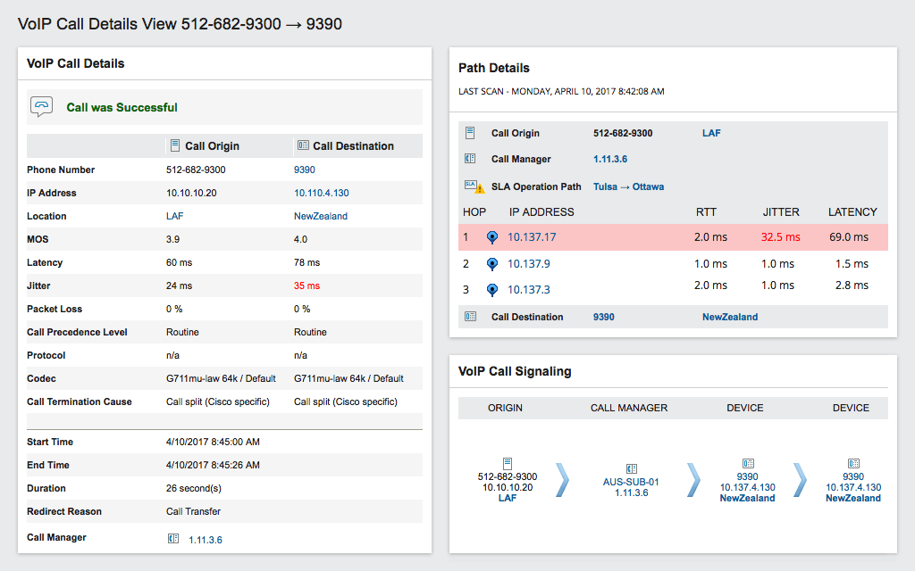Click the Call Origin document icon in Path Details
This screenshot has height=571, width=915.
[470, 132]
